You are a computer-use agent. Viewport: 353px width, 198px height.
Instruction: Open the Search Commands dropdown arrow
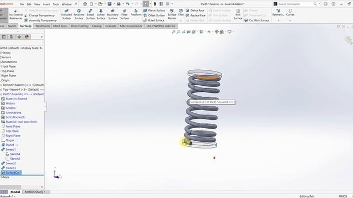319,4
